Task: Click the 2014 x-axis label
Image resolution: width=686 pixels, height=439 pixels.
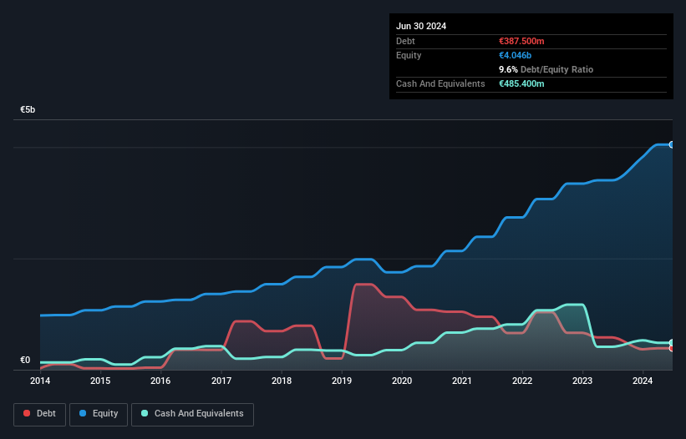Action: tap(40, 381)
